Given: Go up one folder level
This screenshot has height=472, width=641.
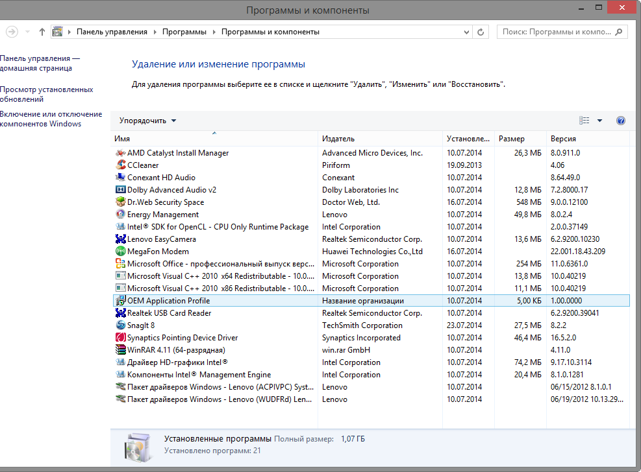Looking at the screenshot, I should (42, 32).
